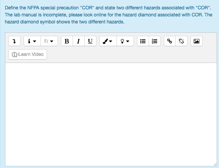Viewport: 219px width, 168px height.
Task: Click inside the answer text area
Action: (x=111, y=114)
